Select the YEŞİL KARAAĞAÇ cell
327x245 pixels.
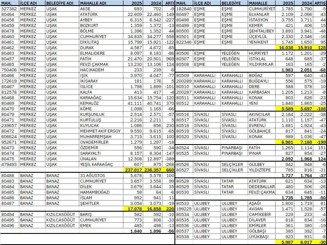[96, 163]
